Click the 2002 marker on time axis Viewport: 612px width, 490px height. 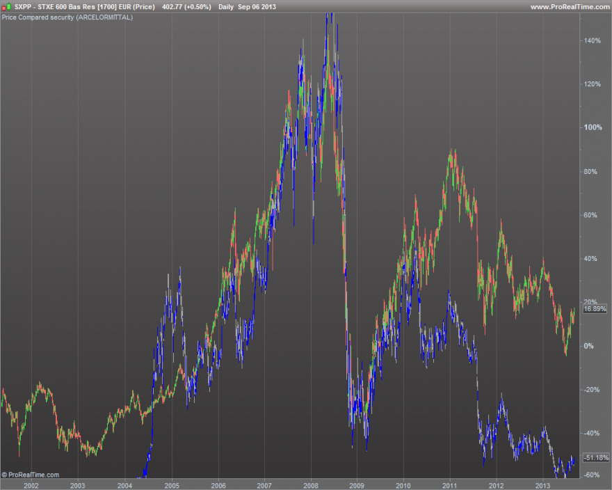pyautogui.click(x=31, y=485)
